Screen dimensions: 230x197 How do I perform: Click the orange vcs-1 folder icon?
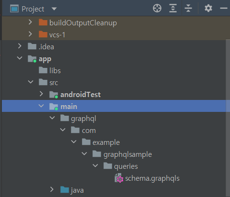point(43,34)
